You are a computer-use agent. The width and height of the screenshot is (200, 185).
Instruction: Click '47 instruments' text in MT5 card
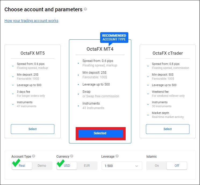27,106
